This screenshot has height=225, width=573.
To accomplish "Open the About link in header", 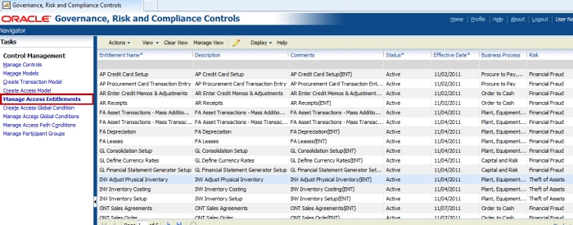I will pos(517,19).
